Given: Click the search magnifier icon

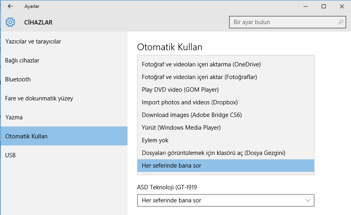Looking at the screenshot, I should coord(340,22).
